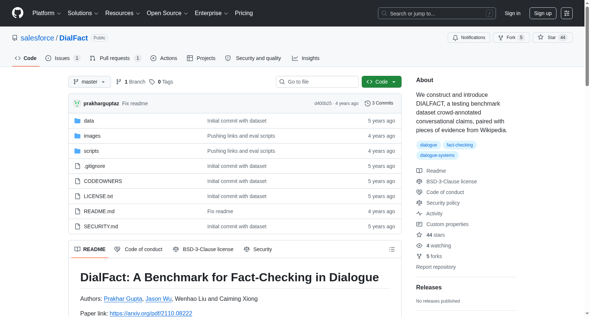The height and width of the screenshot is (317, 590).
Task: Open the 'Fix readme' latest commit message
Action: click(x=135, y=103)
